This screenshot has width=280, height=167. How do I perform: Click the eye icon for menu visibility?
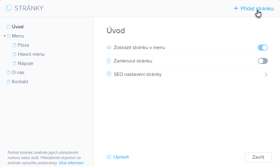coord(109,48)
